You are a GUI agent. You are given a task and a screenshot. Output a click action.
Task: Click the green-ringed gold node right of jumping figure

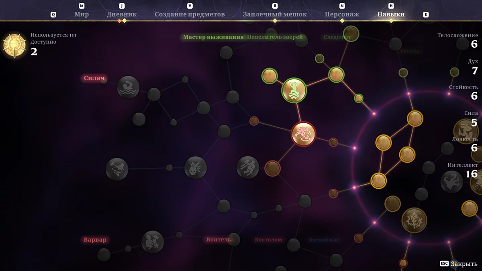[336, 75]
